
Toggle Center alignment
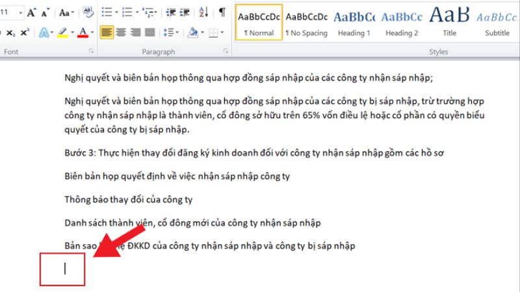(x=121, y=32)
